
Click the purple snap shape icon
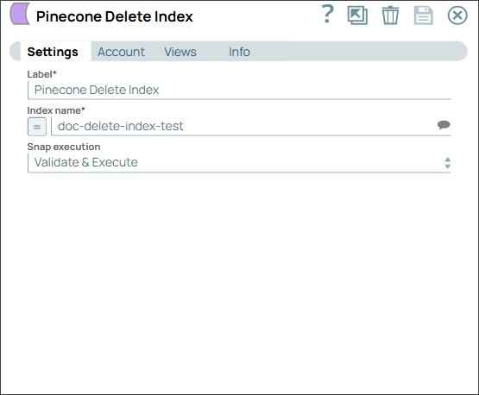point(20,14)
